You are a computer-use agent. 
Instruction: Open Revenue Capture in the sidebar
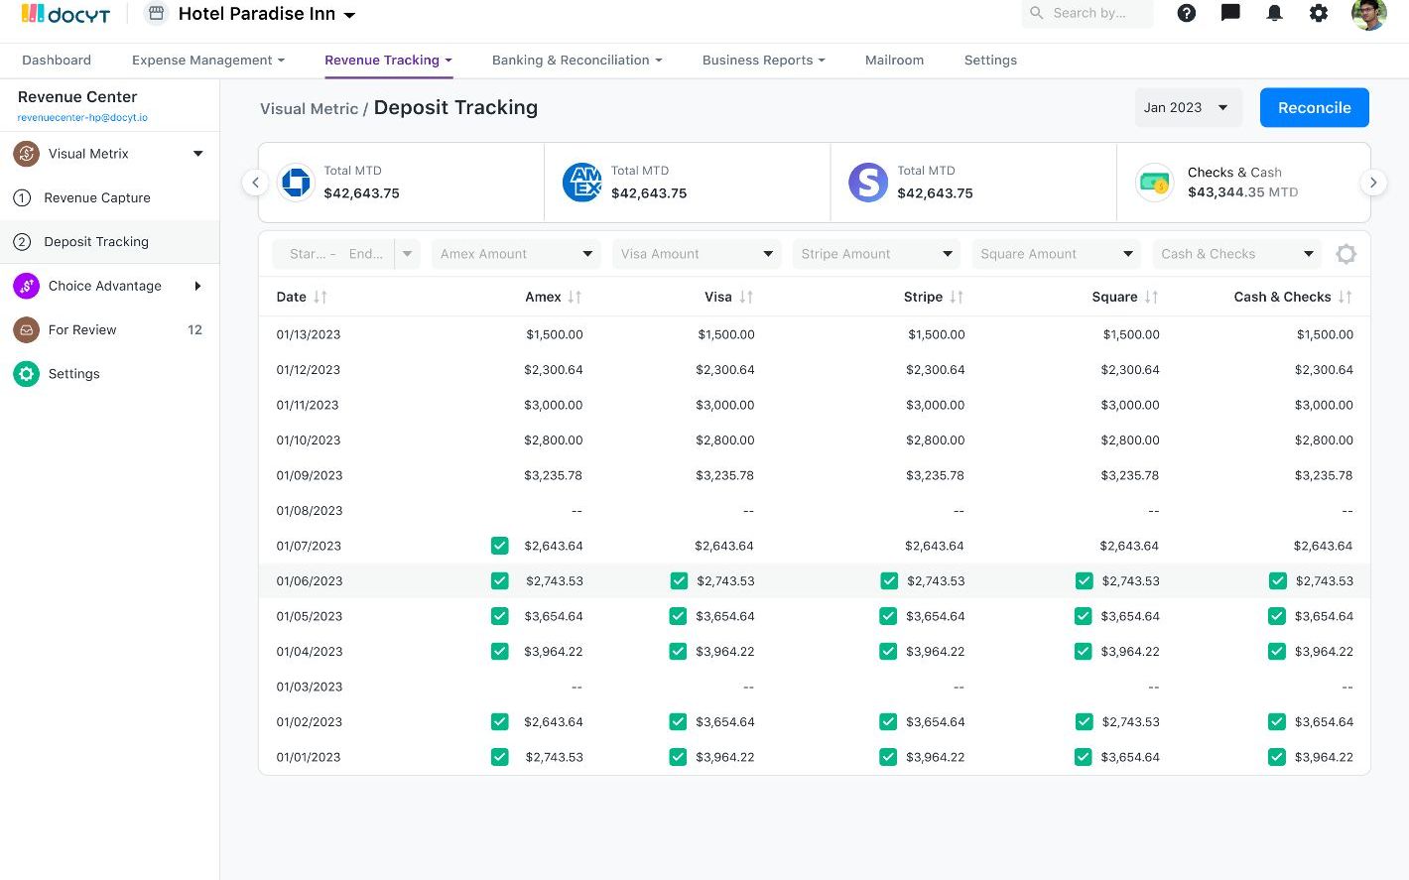97,197
